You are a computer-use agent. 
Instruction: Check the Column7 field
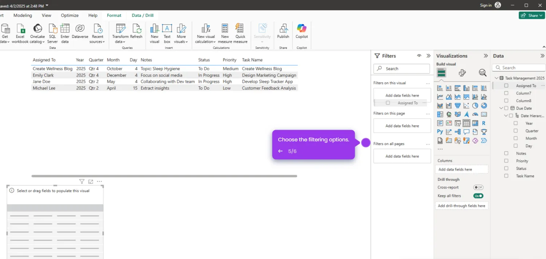pyautogui.click(x=506, y=93)
